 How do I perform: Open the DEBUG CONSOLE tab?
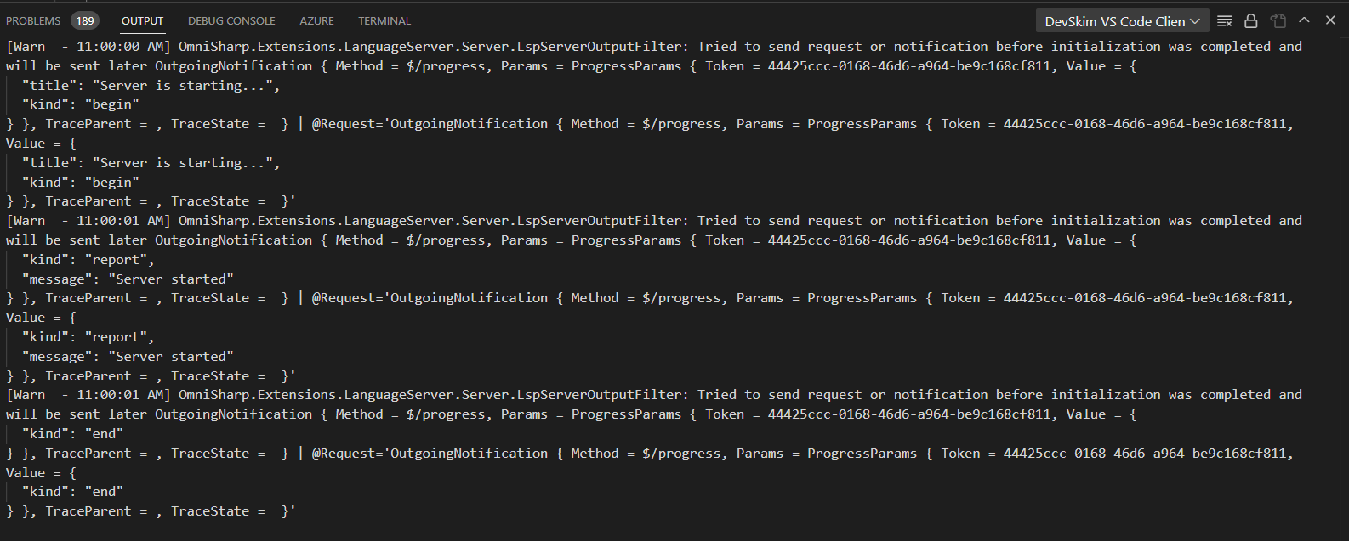tap(231, 20)
